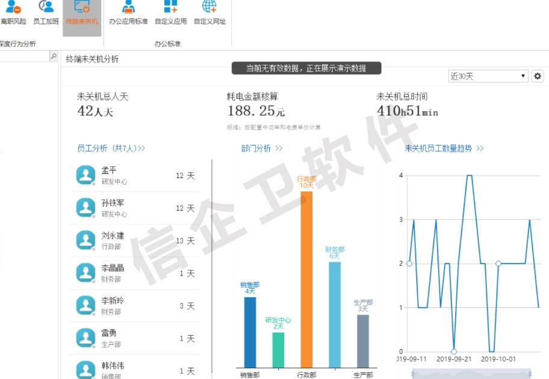Open the 自定义网址 globe icon
Screen dimensions: 549x379
(209, 12)
